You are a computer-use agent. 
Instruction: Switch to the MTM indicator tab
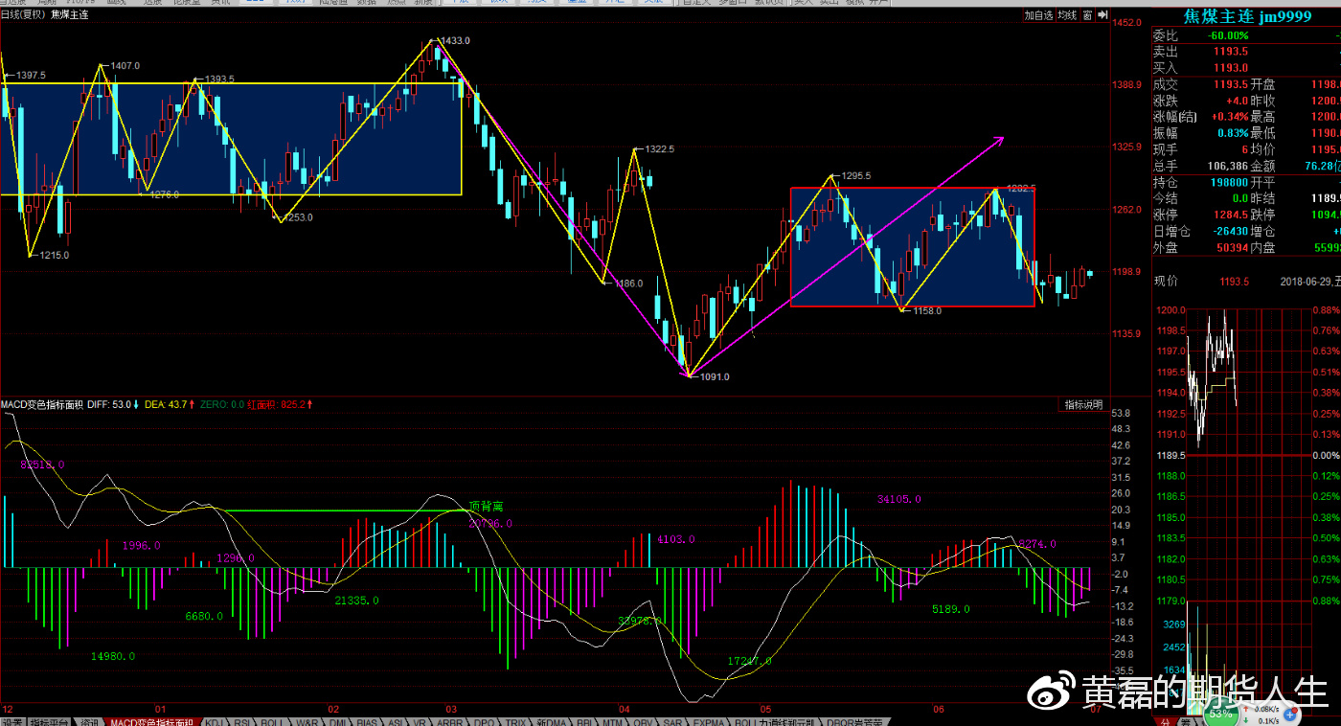coord(612,722)
